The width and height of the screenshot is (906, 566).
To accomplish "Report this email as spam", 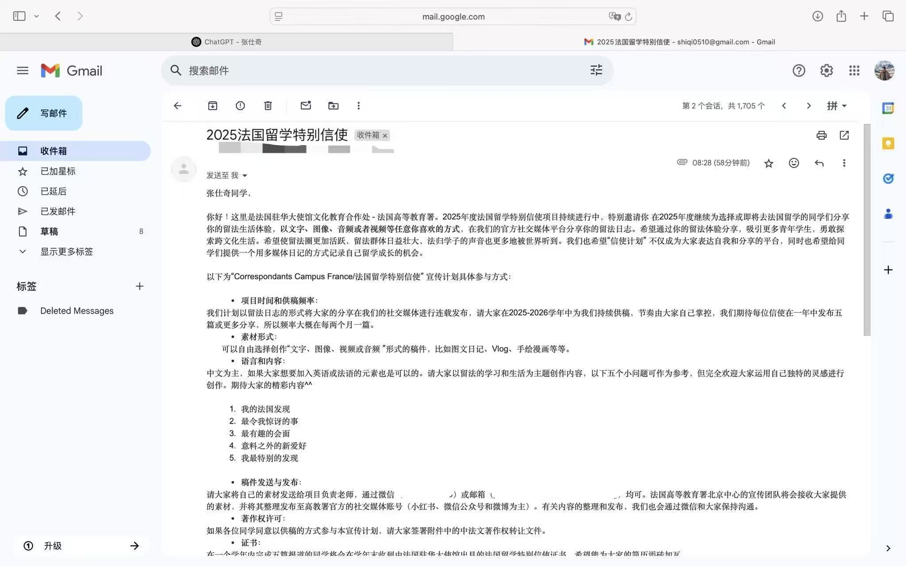I will tap(240, 106).
